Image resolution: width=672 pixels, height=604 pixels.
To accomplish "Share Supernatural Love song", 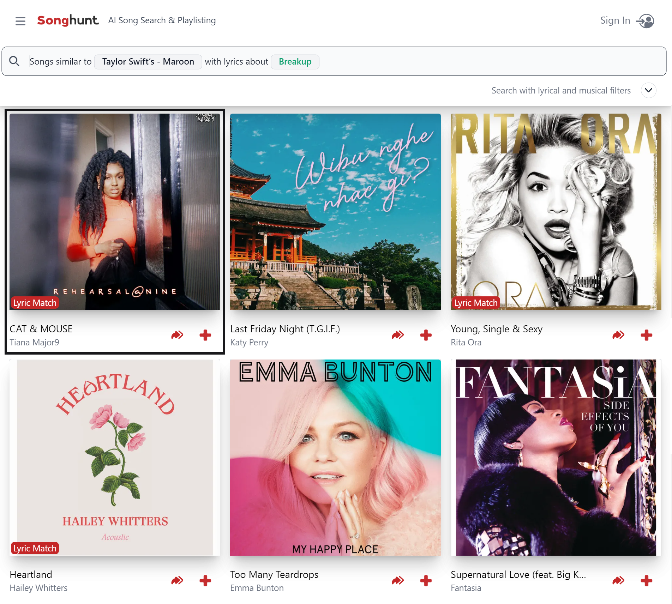I will point(618,580).
